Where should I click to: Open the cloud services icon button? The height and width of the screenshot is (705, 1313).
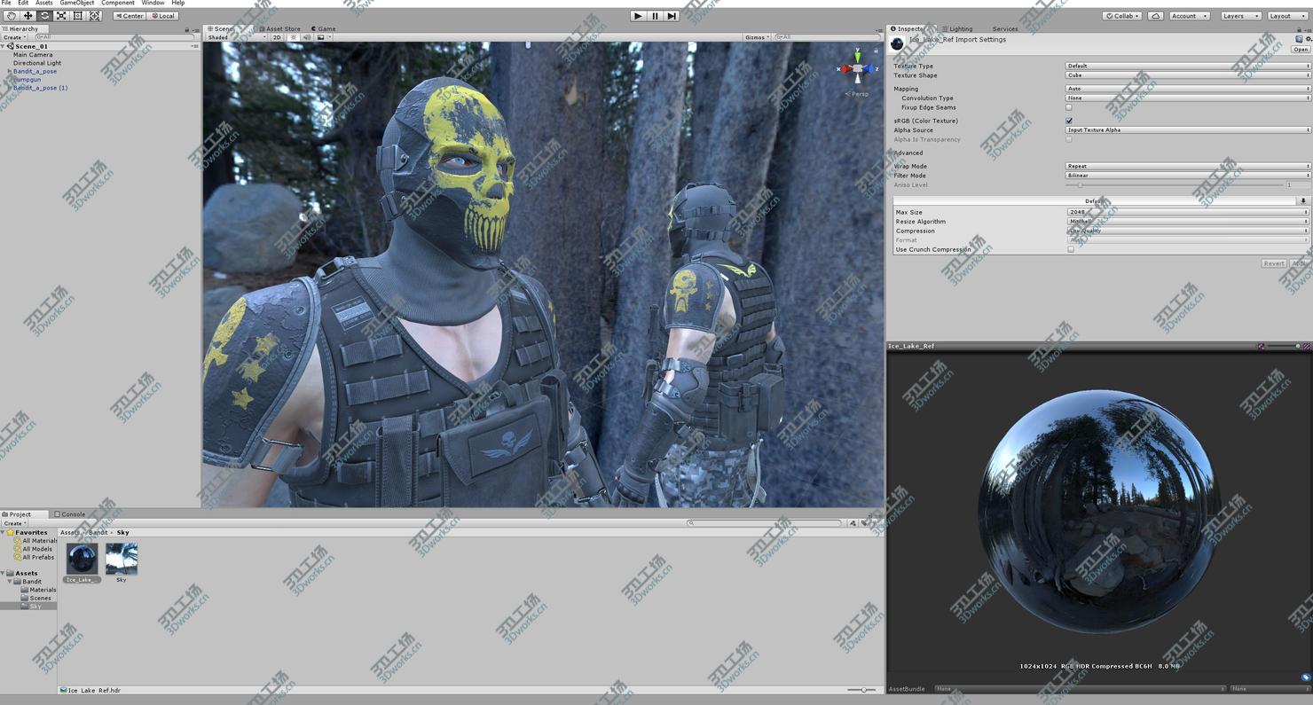point(1155,16)
